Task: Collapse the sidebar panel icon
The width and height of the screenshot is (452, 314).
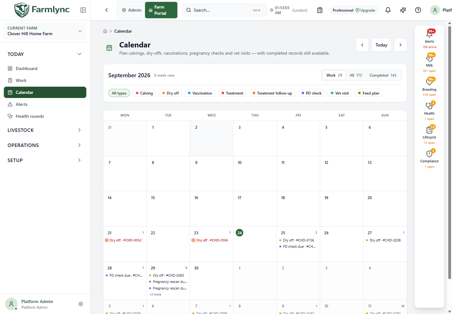Action: coord(83,10)
